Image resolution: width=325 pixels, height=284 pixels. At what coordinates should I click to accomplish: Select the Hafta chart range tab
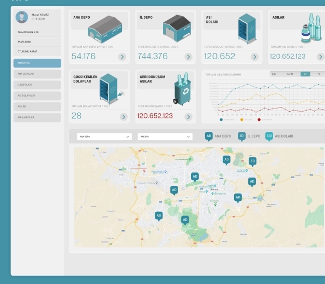coord(290,74)
